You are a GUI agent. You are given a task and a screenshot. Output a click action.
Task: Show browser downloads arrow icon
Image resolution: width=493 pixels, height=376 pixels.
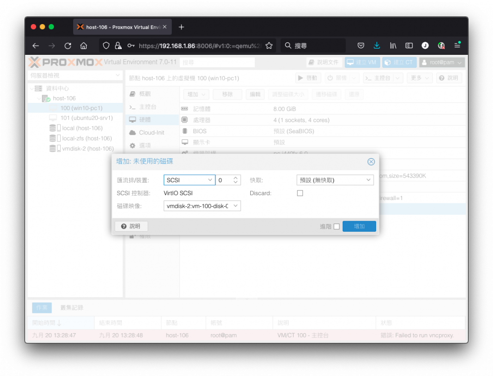pyautogui.click(x=376, y=46)
